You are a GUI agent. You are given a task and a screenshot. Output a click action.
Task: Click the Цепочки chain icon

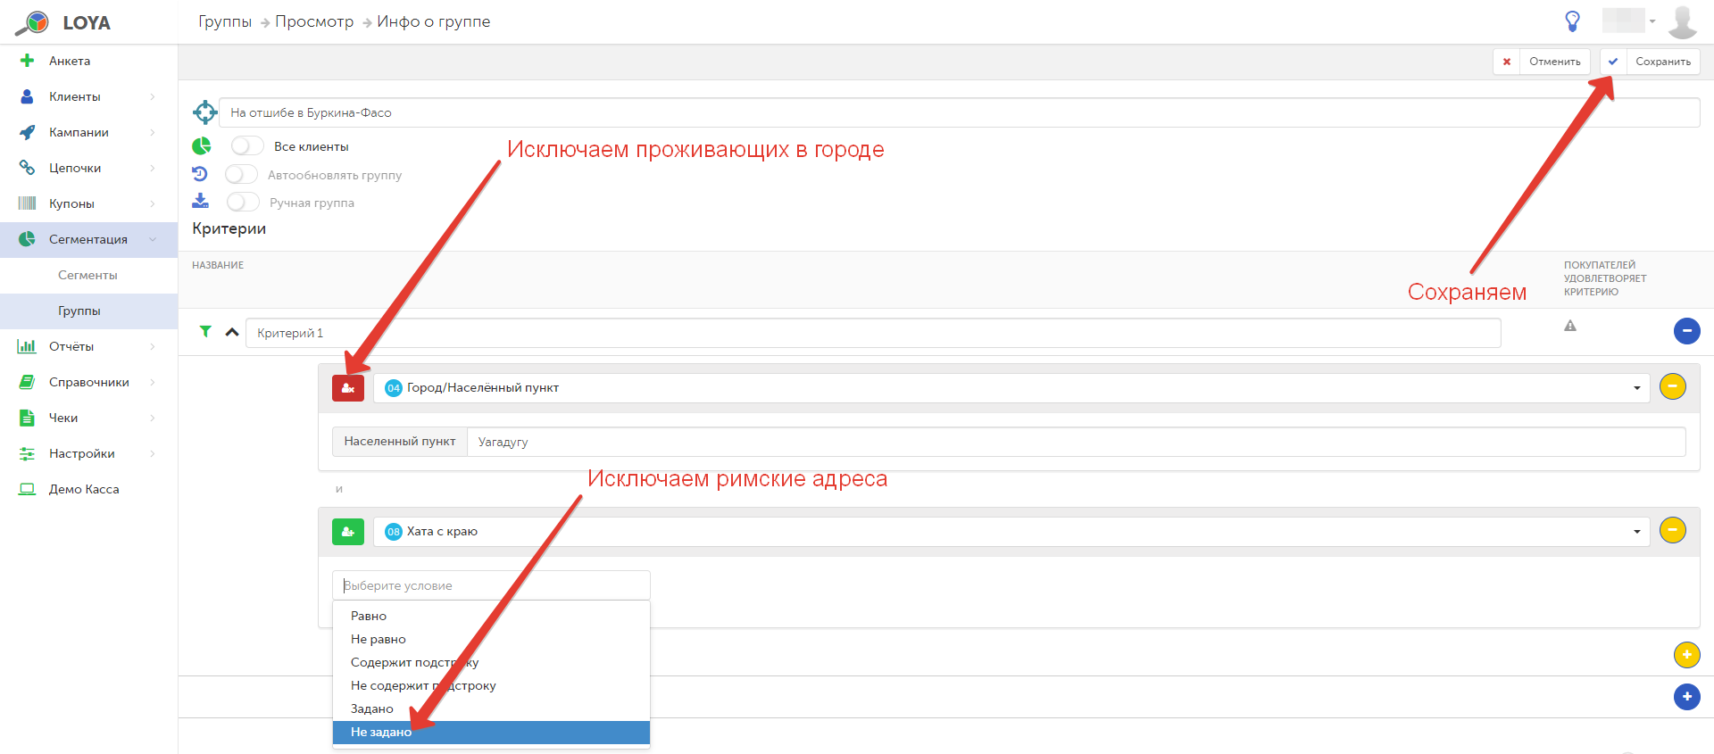(x=27, y=168)
